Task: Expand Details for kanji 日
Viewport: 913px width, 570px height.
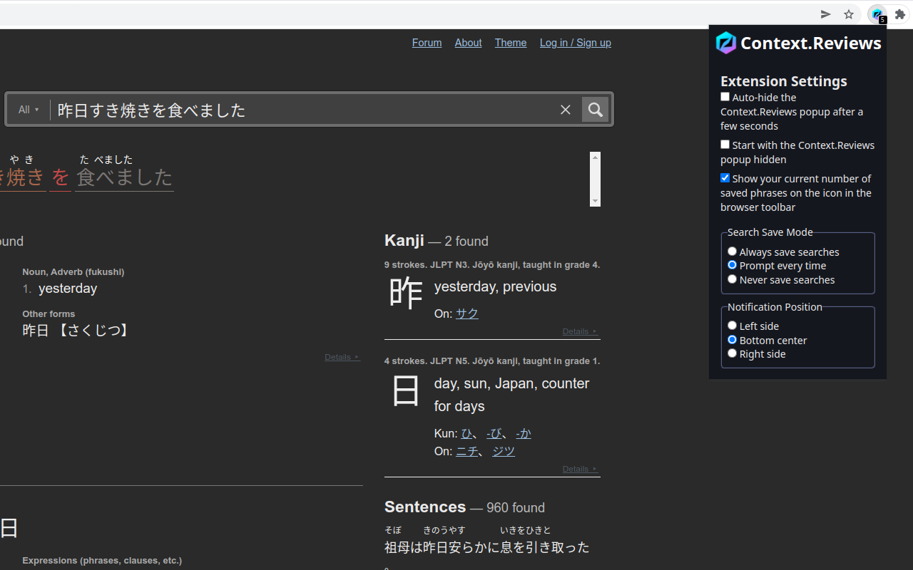Action: click(580, 469)
